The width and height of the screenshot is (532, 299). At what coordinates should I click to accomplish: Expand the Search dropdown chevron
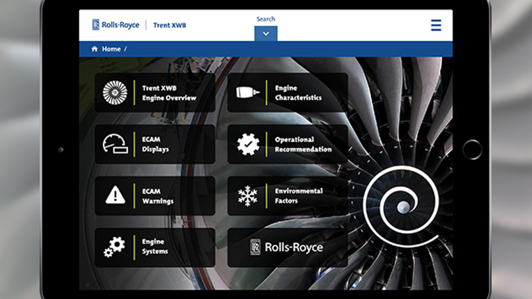tap(266, 33)
